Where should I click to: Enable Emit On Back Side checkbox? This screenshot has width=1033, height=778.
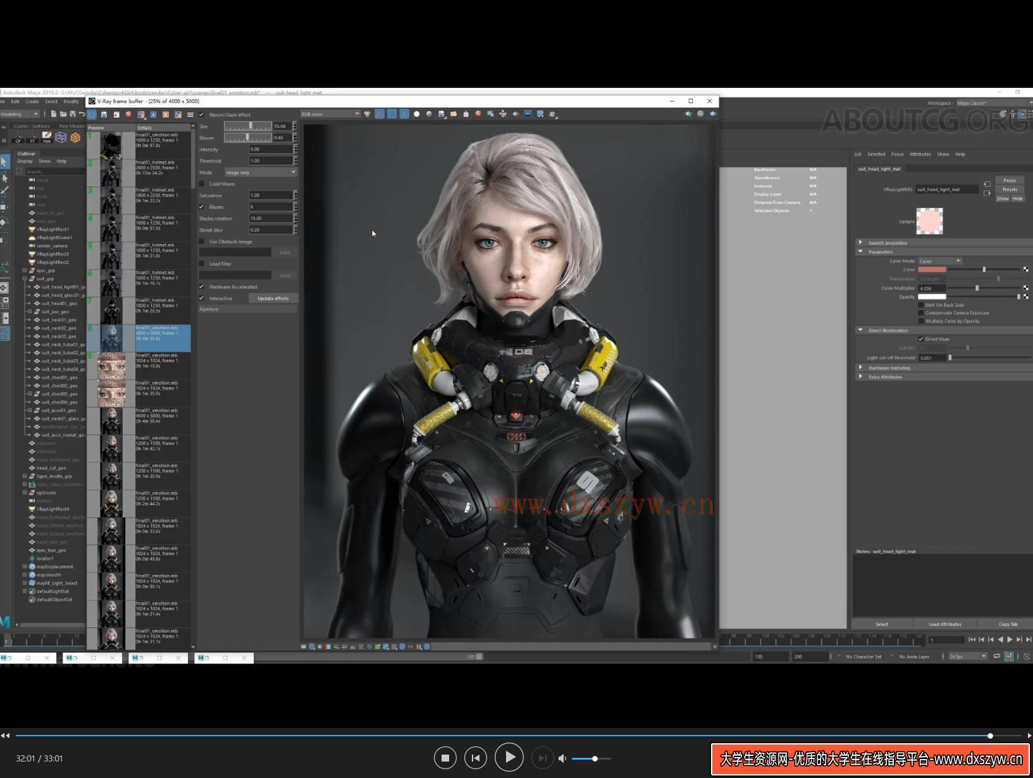[921, 305]
